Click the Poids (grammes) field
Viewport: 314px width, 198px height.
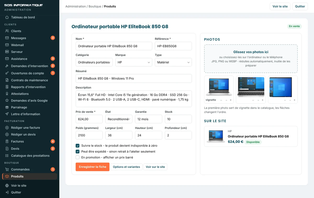tap(89, 135)
